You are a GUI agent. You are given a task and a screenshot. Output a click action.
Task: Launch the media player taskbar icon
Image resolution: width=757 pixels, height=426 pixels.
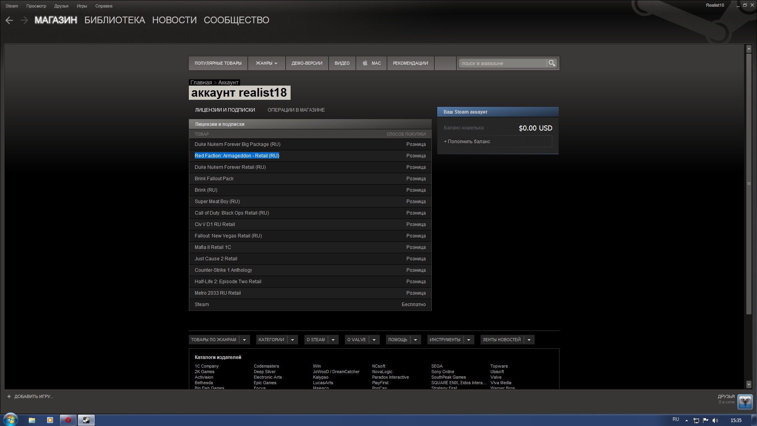[50, 420]
